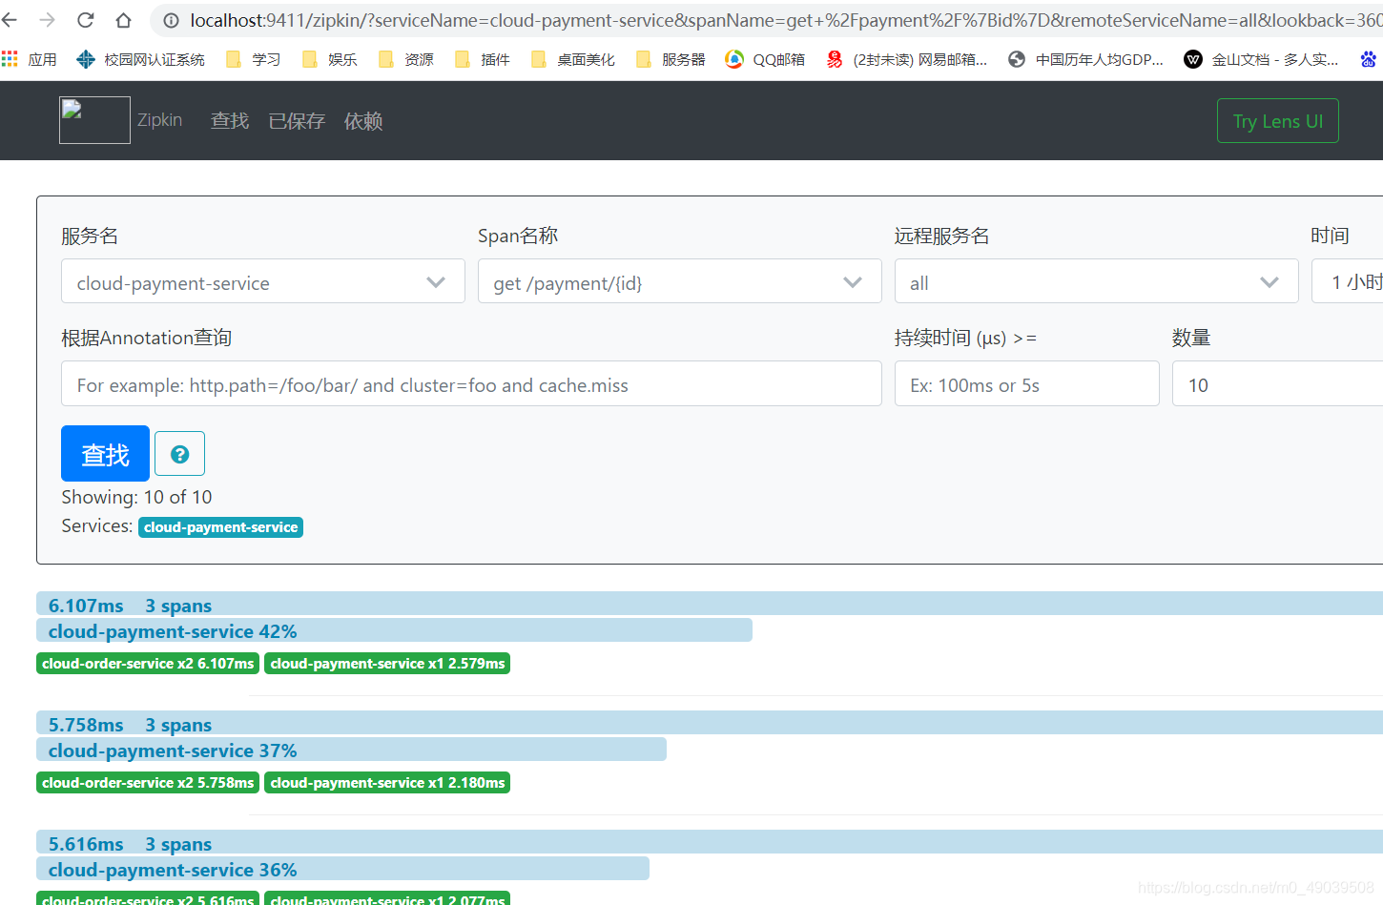Reload the page with refresh icon
Screen dimensions: 1383x905
pyautogui.click(x=86, y=20)
